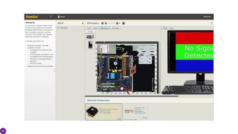This screenshot has width=238, height=134.
Task: Switch computer case to Front view
Action: [x=89, y=28]
